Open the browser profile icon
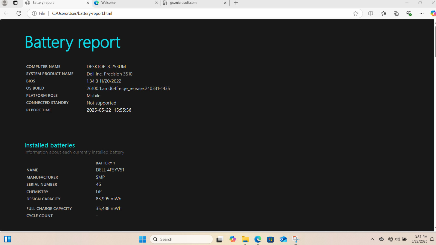Image resolution: width=436 pixels, height=245 pixels. coord(5,3)
